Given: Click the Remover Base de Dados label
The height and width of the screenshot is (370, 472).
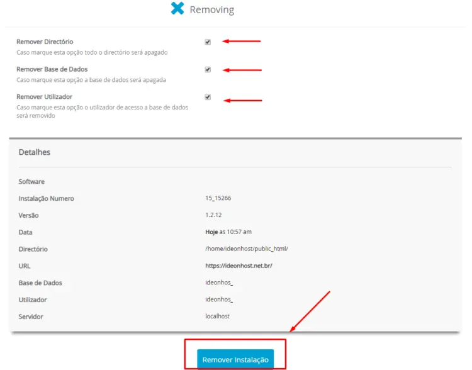Looking at the screenshot, I should [52, 69].
